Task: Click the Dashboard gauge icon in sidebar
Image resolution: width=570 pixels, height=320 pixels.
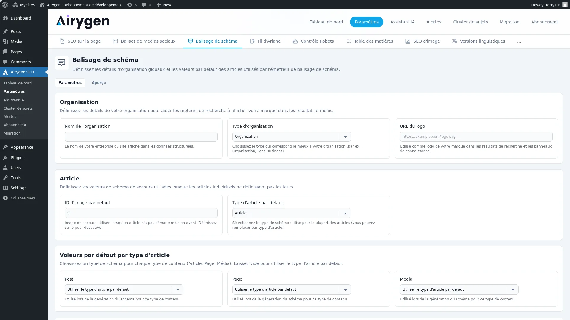Action: click(x=5, y=18)
